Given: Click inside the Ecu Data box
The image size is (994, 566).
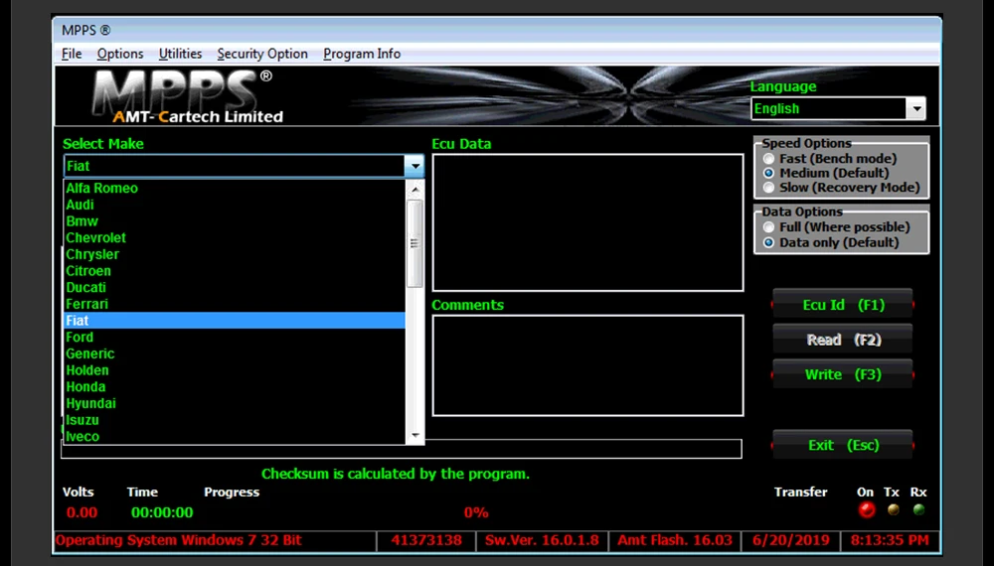Looking at the screenshot, I should coord(587,222).
